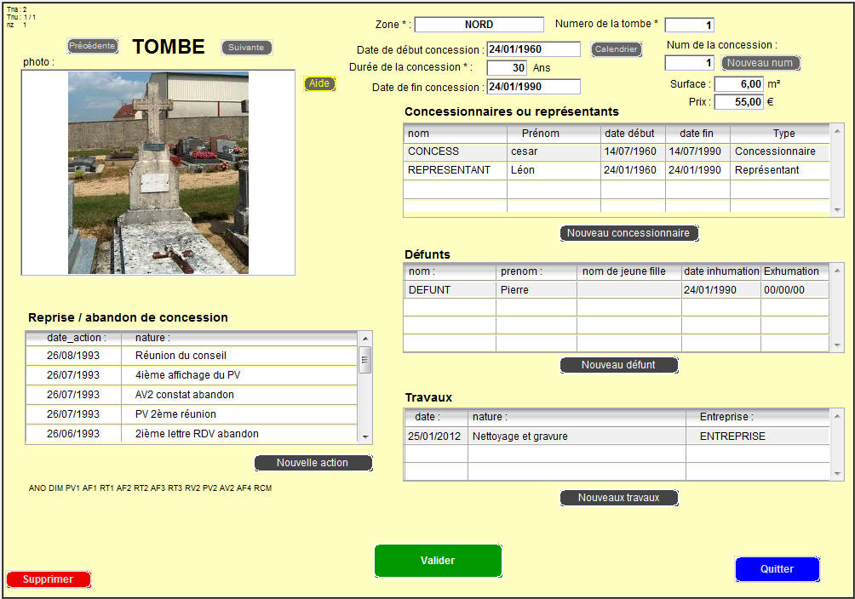Add a Nouveau concessionnaire

tap(629, 233)
